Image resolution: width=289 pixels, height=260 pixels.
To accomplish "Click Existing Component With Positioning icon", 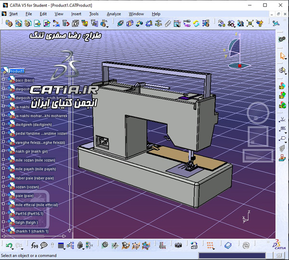I will 47,24.
